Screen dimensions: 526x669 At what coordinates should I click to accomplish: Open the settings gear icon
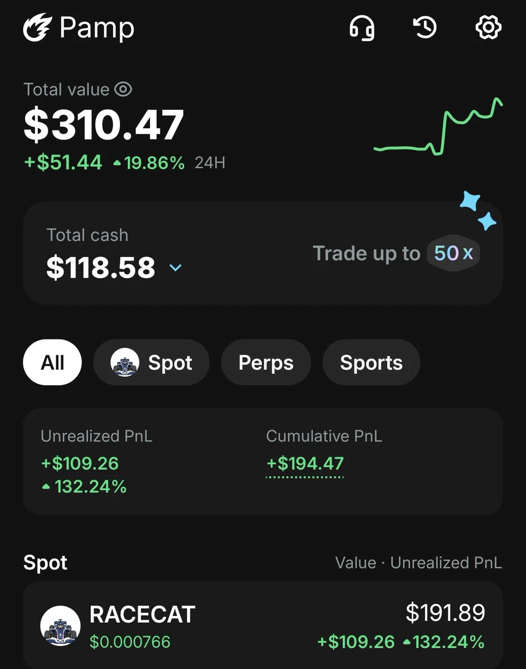coord(489,27)
